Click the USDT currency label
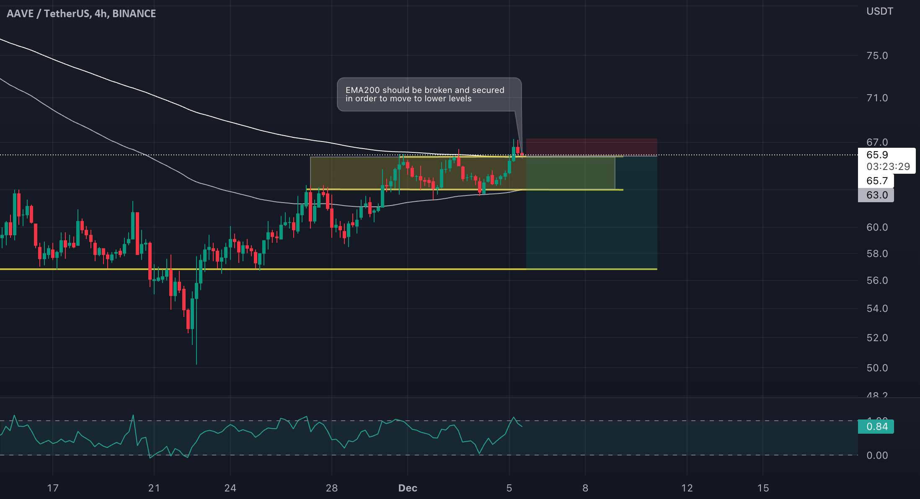Screen dimensions: 920x499 [x=879, y=11]
